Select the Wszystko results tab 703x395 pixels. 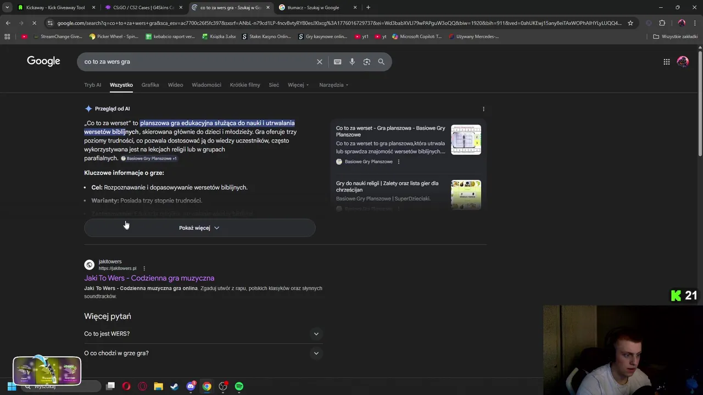click(x=121, y=85)
